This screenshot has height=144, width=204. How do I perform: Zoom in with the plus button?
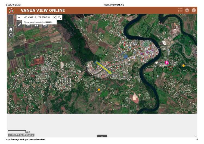(x=11, y=17)
